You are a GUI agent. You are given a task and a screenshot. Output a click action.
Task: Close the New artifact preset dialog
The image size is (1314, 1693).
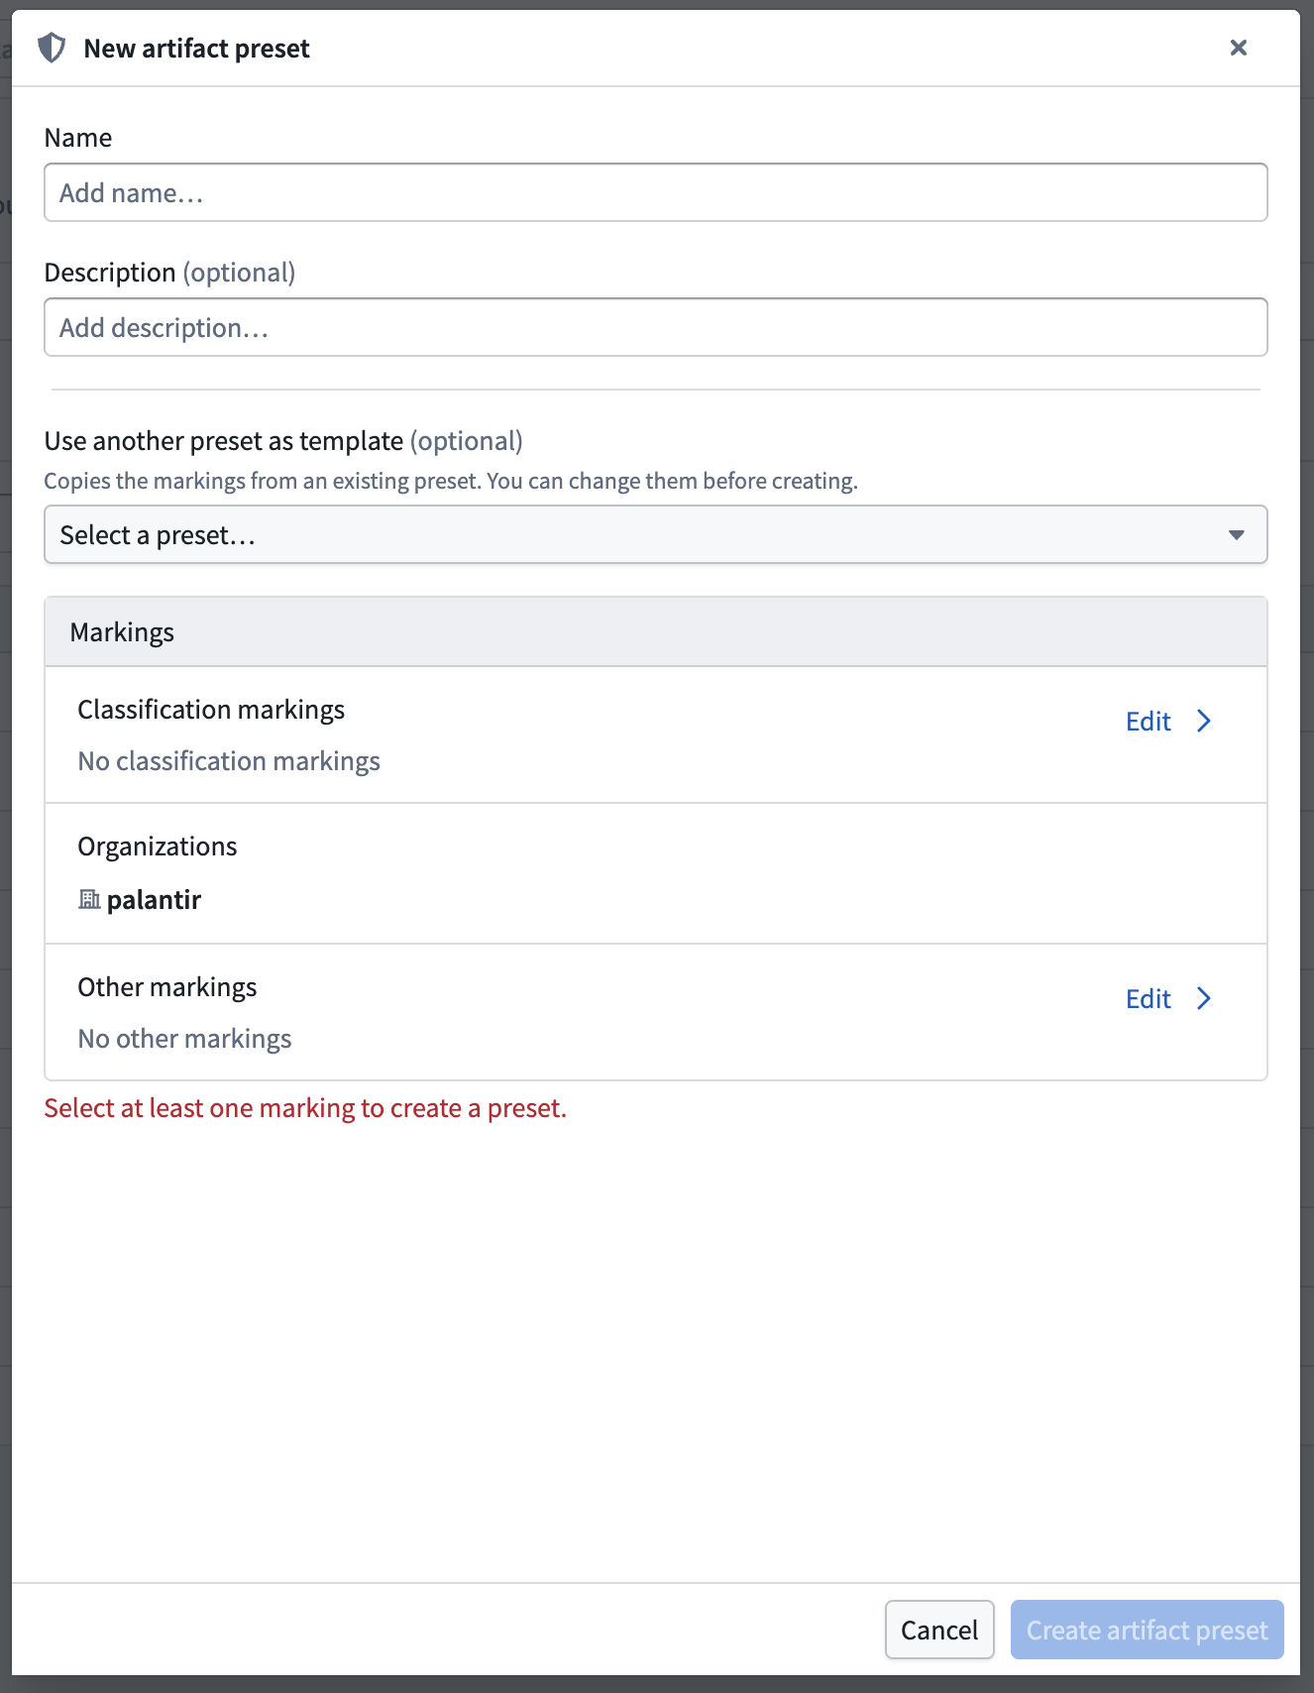pyautogui.click(x=1238, y=48)
